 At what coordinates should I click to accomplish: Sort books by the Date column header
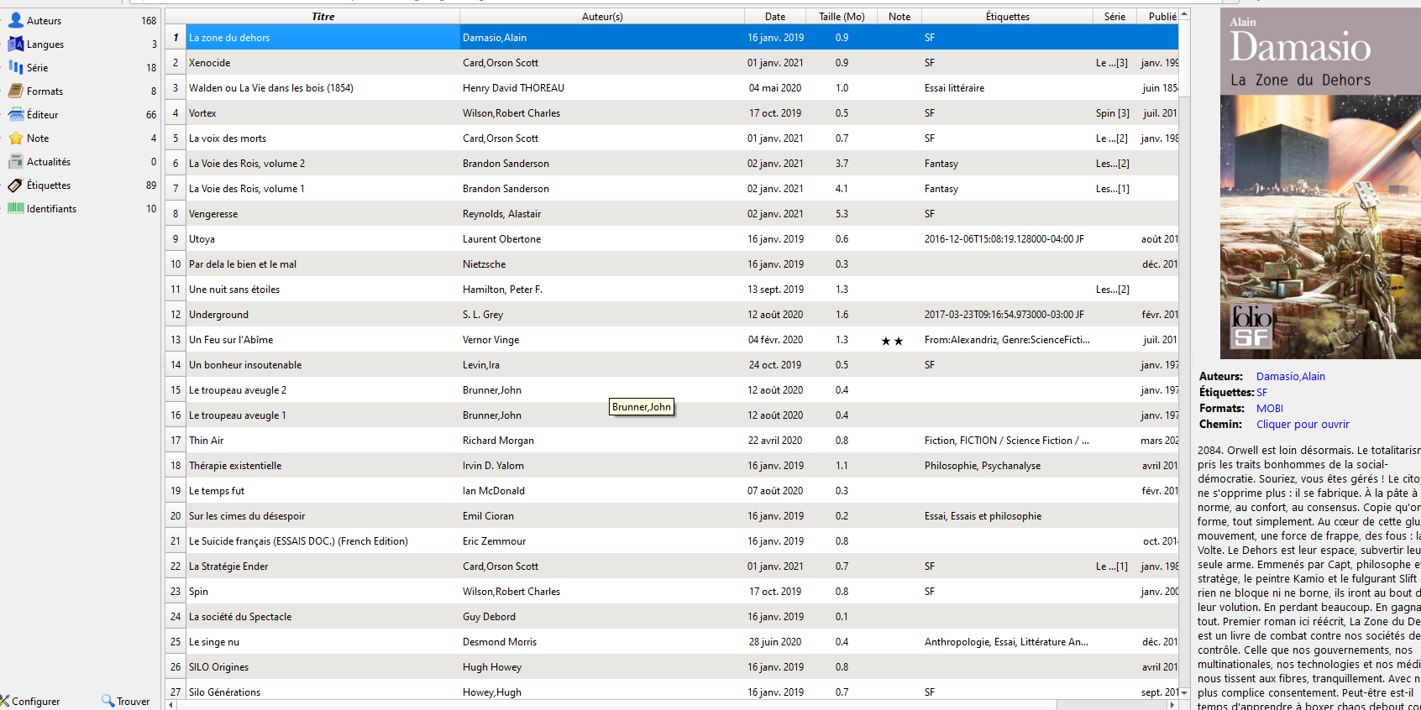pos(774,16)
